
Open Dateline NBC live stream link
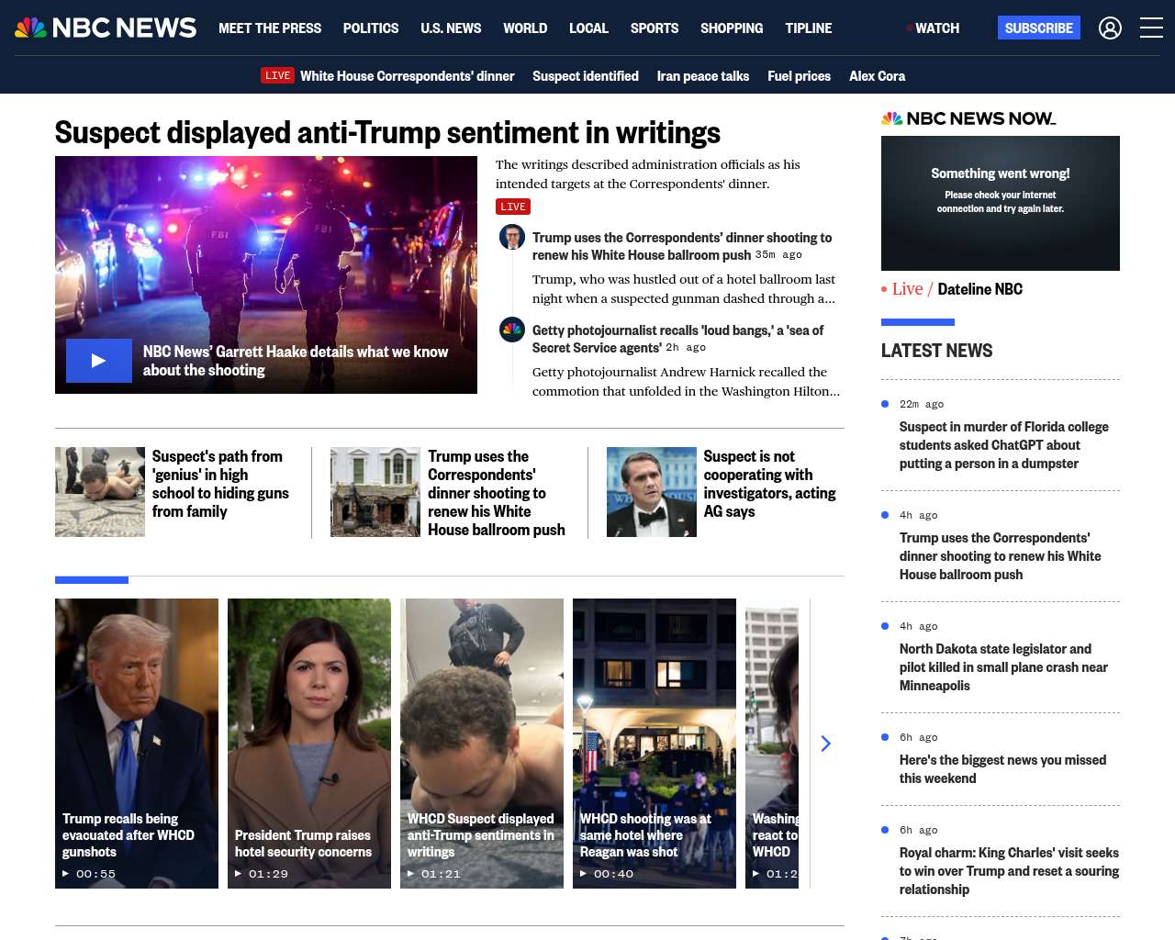tap(979, 289)
